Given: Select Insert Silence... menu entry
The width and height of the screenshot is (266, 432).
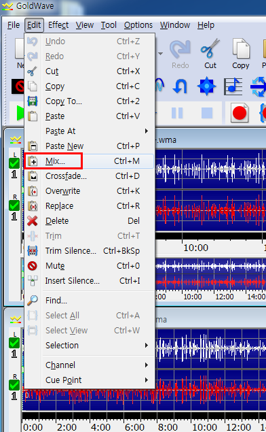Looking at the screenshot, I should (90, 281).
